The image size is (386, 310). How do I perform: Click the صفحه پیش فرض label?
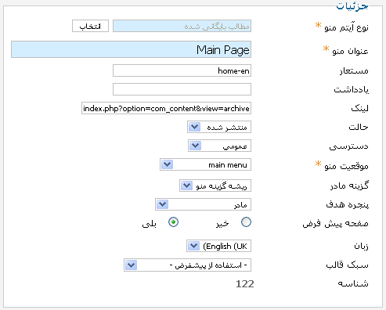[335, 223]
